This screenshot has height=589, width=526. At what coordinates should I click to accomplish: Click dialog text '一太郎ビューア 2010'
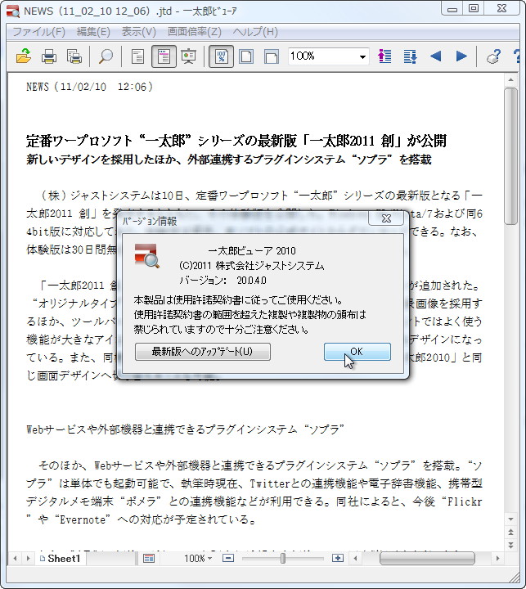coord(252,250)
